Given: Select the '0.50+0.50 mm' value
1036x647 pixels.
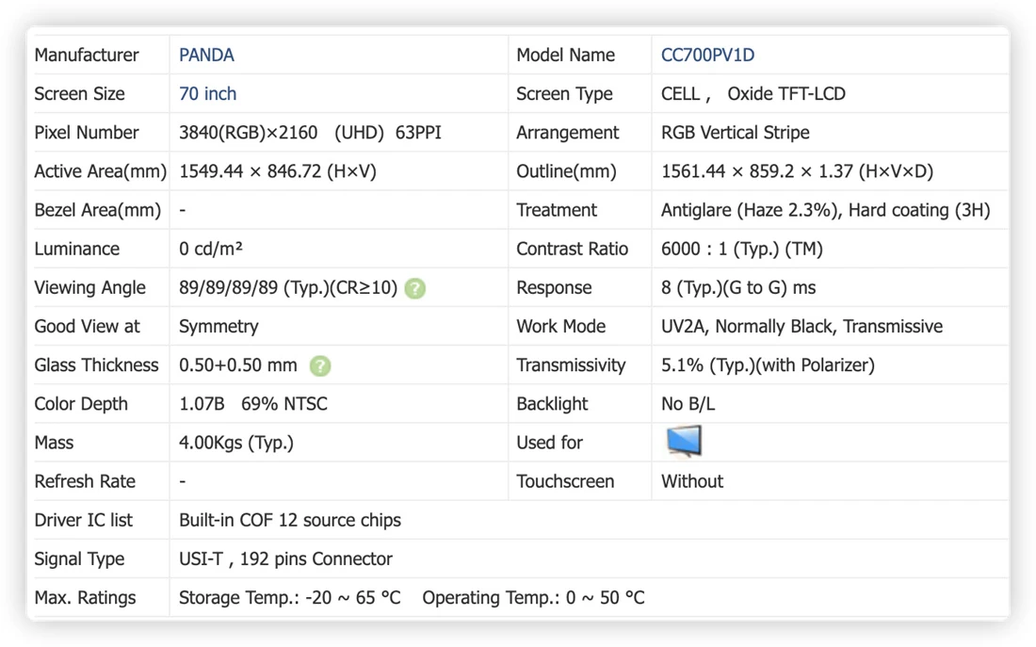Looking at the screenshot, I should tap(238, 364).
